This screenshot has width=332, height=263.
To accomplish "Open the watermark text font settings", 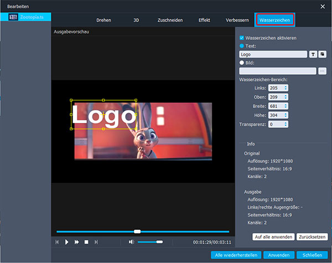I will [313, 54].
